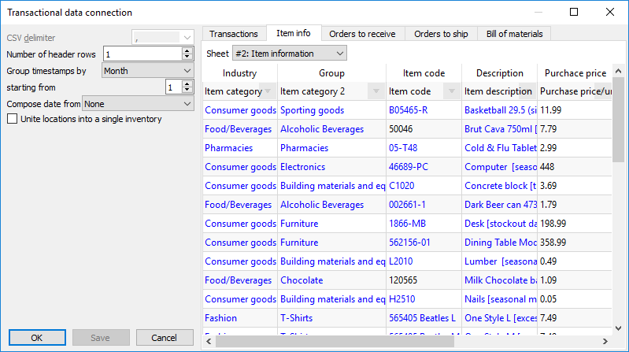Image resolution: width=629 pixels, height=352 pixels.
Task: Click down arrow of 'starting from' spinner
Action: point(187,91)
